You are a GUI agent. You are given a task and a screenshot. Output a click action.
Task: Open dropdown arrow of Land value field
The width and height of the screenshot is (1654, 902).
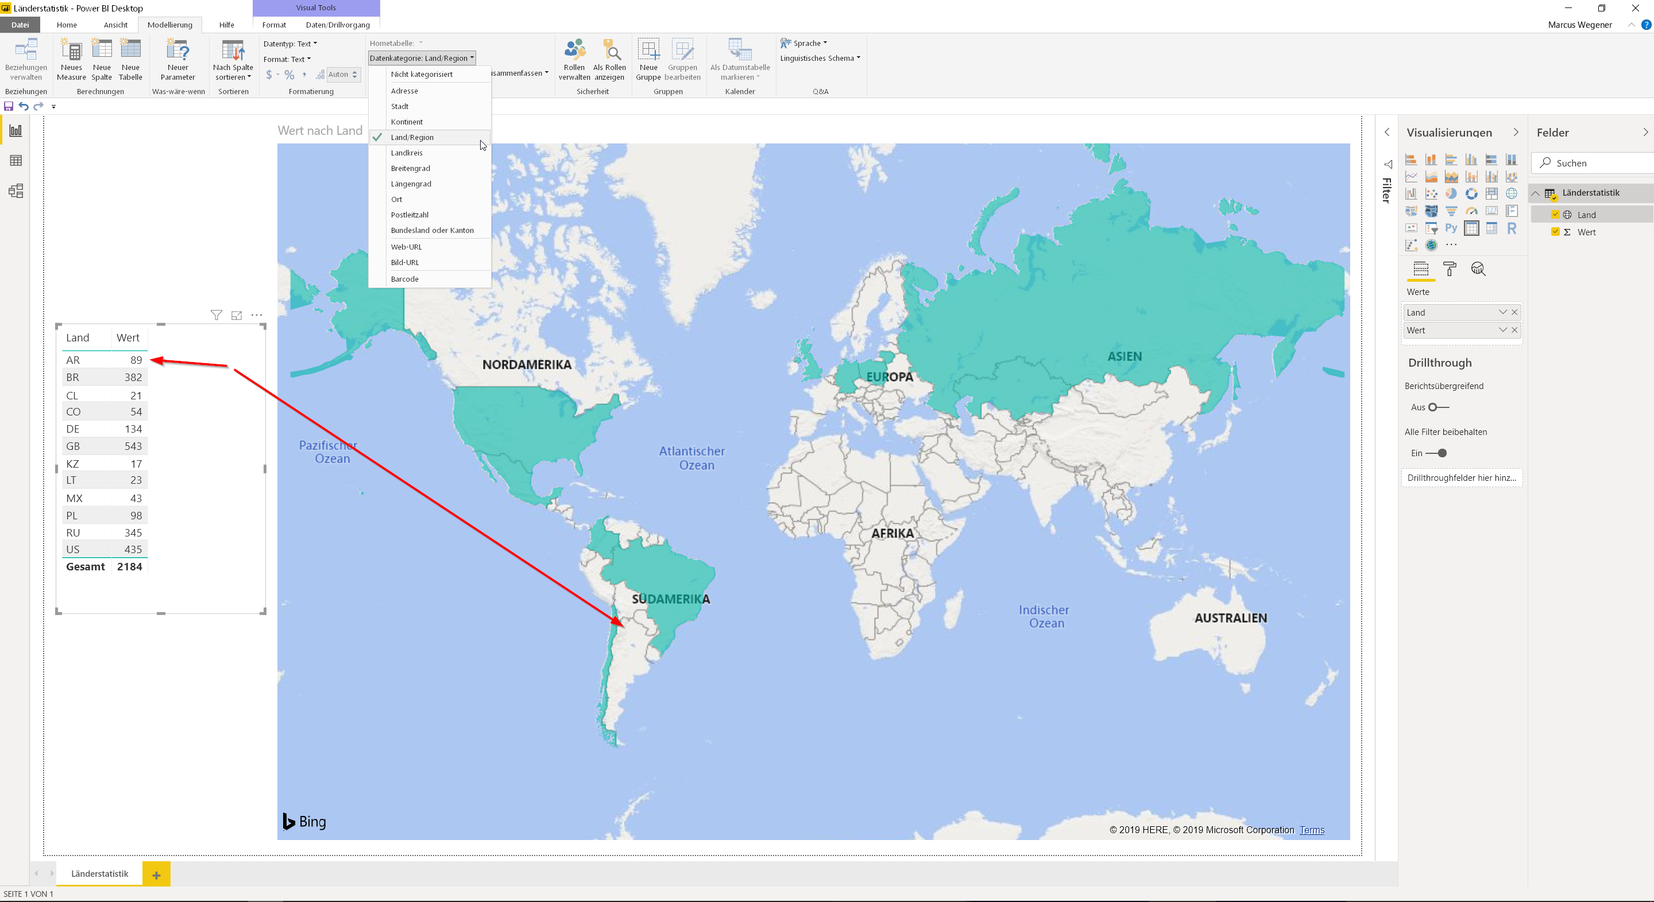pos(1502,312)
